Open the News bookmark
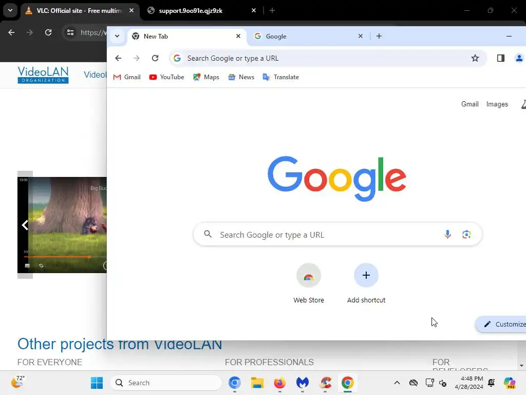Screen dimensions: 526x395 [x=241, y=77]
